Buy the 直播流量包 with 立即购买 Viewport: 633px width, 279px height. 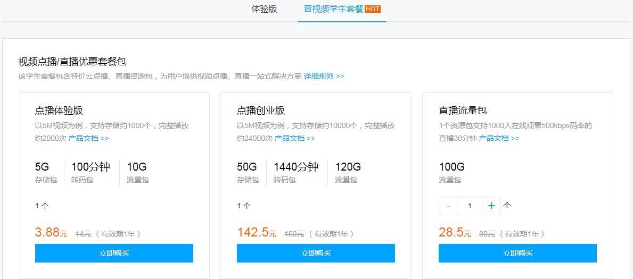point(517,253)
